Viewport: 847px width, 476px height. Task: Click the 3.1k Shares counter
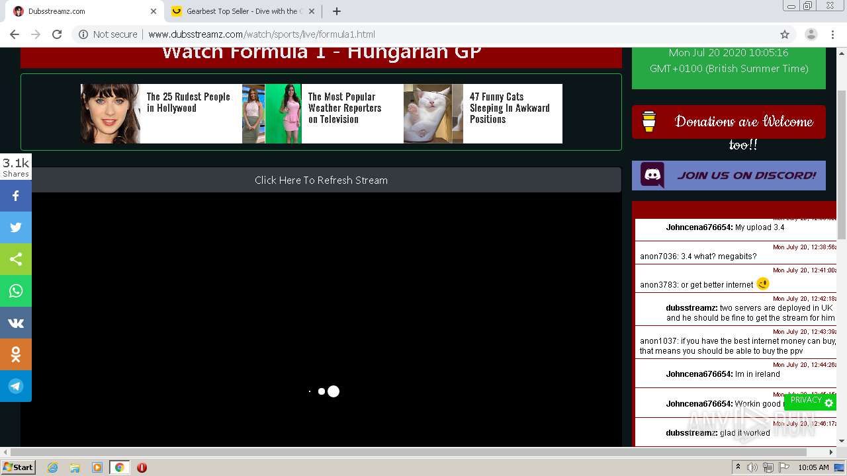click(16, 167)
